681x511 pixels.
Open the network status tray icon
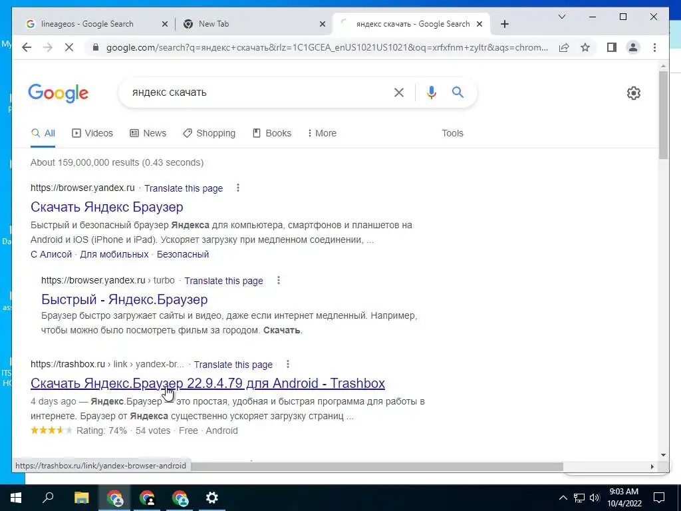click(579, 498)
